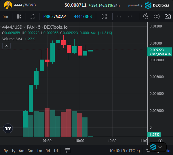Switch chart to PRICE mode

[x=48, y=17]
